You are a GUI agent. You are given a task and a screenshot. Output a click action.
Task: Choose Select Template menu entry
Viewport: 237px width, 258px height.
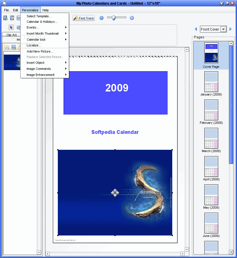pos(45,16)
